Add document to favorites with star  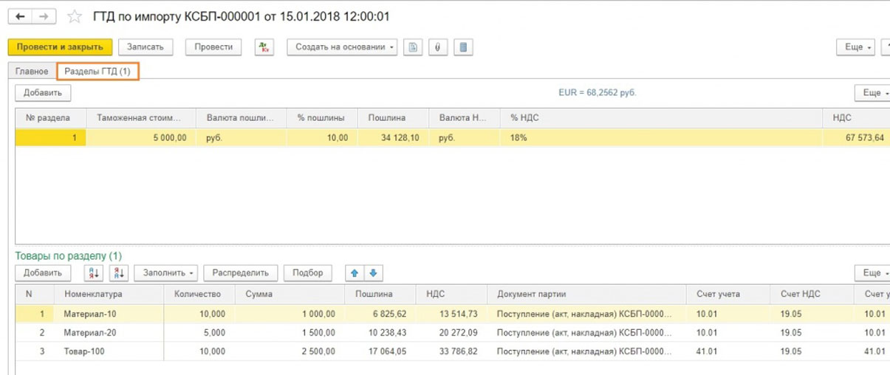[75, 16]
